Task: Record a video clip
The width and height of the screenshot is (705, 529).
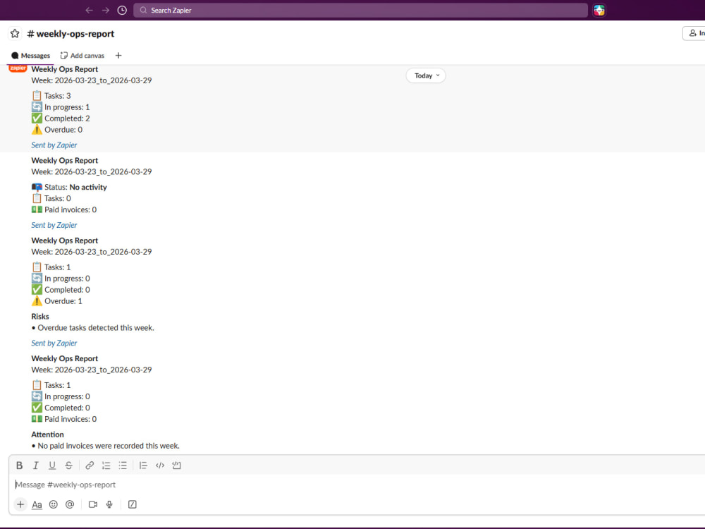Action: pyautogui.click(x=93, y=505)
